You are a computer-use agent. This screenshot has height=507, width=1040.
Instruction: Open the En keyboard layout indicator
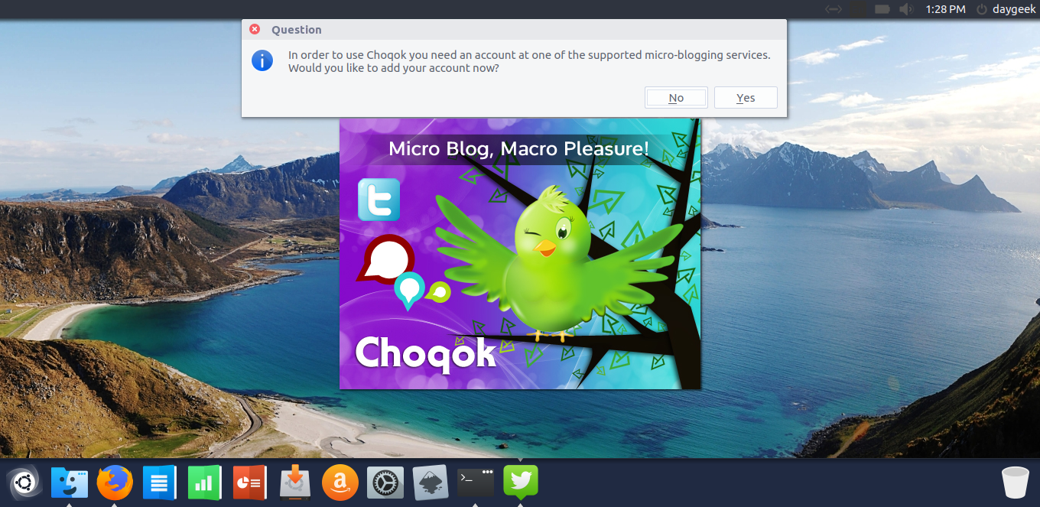click(858, 9)
